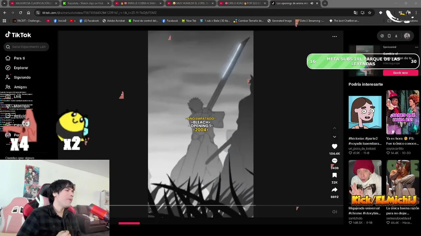Open the TikTok coins icon in the top pill
The width and height of the screenshot is (421, 236).
[382, 36]
